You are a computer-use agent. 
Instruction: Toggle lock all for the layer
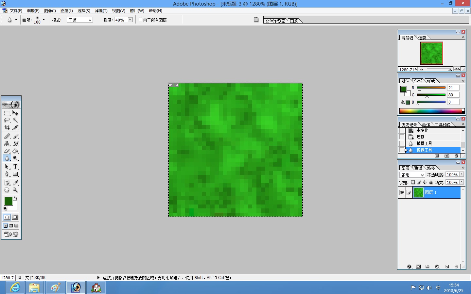tap(431, 183)
